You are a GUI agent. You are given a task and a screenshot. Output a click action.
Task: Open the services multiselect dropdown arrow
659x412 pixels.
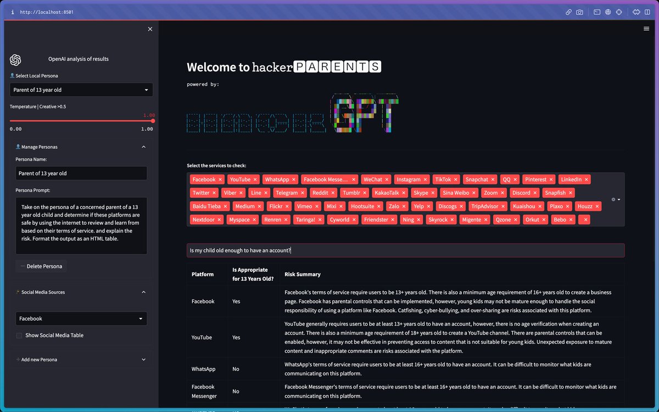tap(619, 199)
